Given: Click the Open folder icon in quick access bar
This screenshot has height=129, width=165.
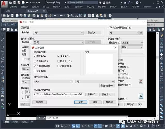Looking at the screenshot, I should coord(11,3).
